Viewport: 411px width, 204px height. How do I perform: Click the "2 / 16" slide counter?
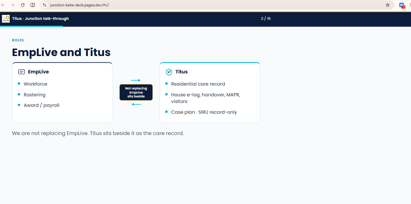266,18
